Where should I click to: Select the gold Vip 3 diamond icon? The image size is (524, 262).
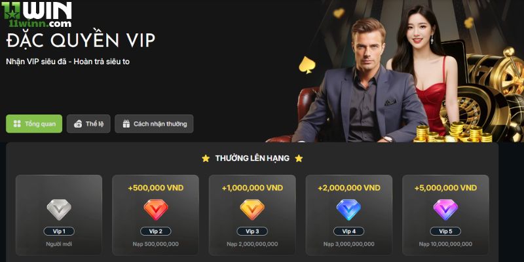(252, 210)
